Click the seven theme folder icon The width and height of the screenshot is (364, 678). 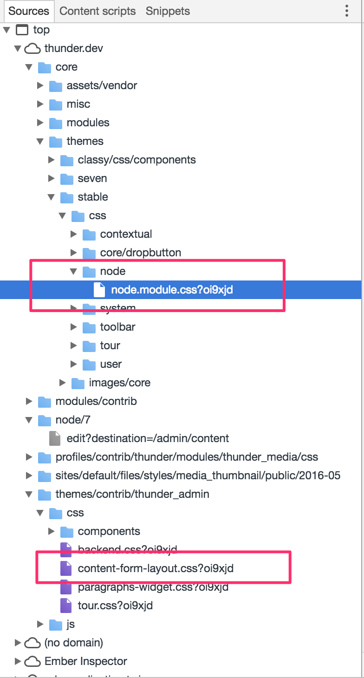pyautogui.click(x=67, y=178)
